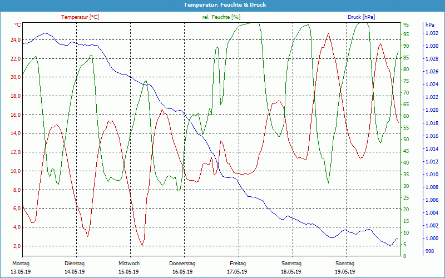Click the date '13.05.19'
The height and width of the screenshot is (278, 445).
(x=21, y=272)
